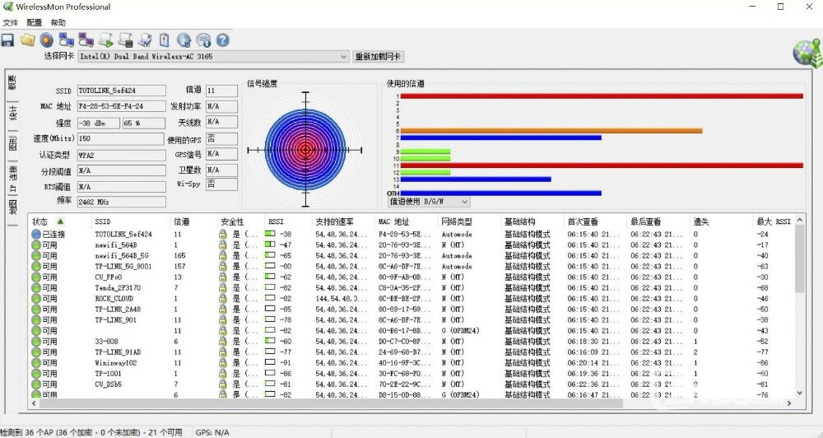
Task: Open the 选择网卡 adapter dropdown
Action: pos(344,56)
